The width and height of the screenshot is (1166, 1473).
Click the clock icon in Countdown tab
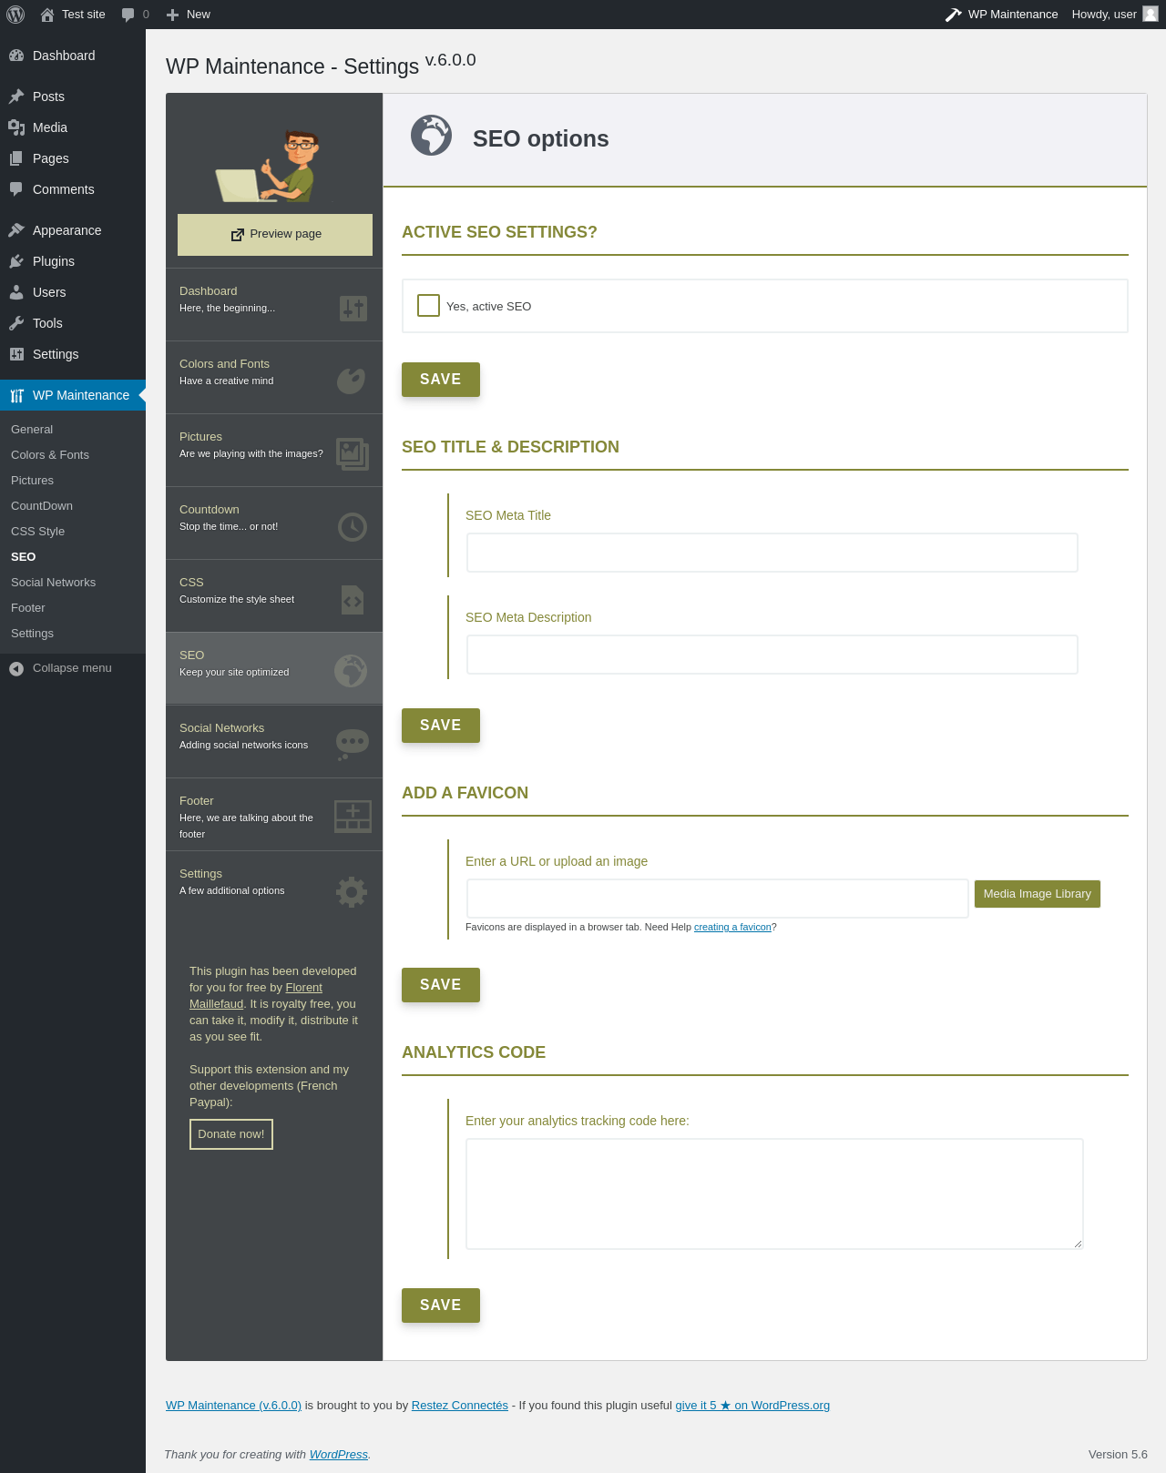coord(353,526)
